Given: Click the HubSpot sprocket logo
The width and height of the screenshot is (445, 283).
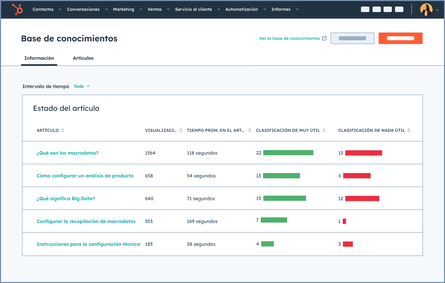Looking at the screenshot, I should tap(18, 9).
